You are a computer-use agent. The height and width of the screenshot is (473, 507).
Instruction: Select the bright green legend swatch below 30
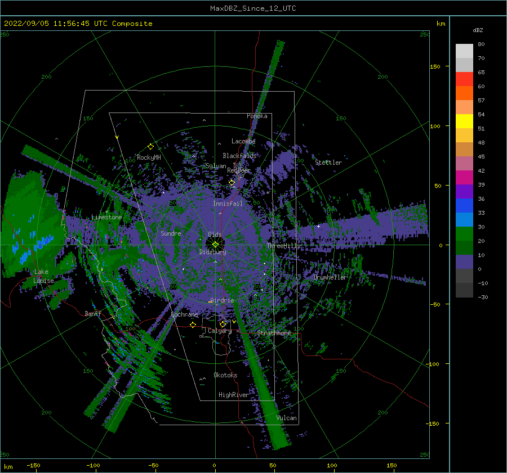click(464, 233)
